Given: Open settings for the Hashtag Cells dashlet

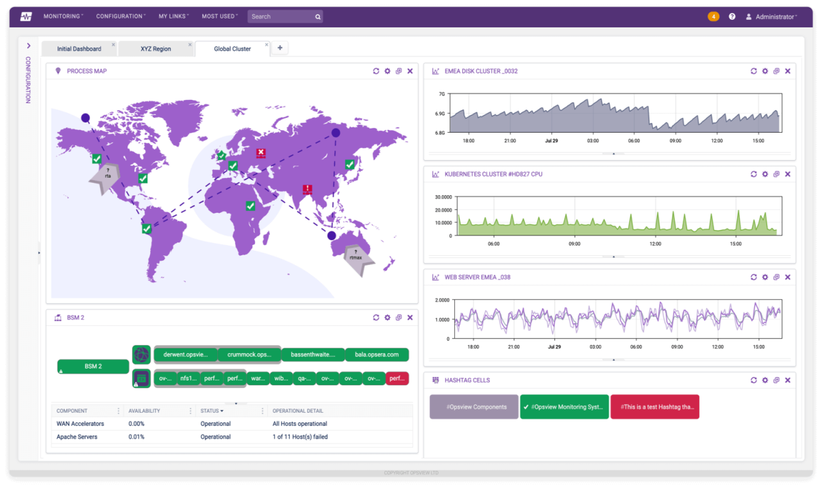Looking at the screenshot, I should (765, 380).
